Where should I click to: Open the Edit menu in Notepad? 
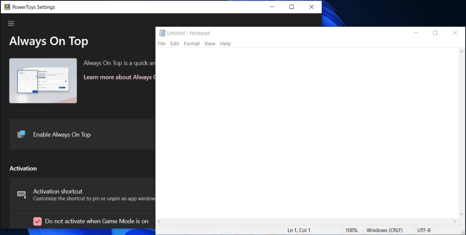(175, 44)
